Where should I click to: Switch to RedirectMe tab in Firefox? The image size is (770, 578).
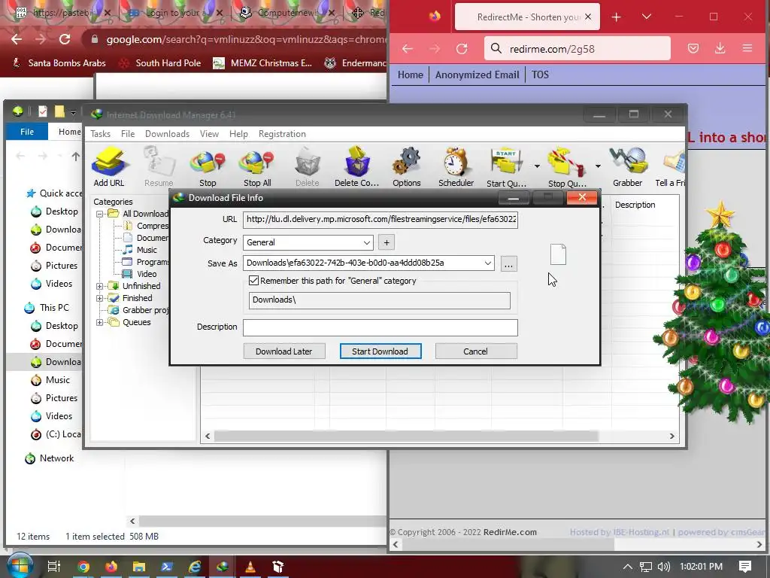(527, 17)
